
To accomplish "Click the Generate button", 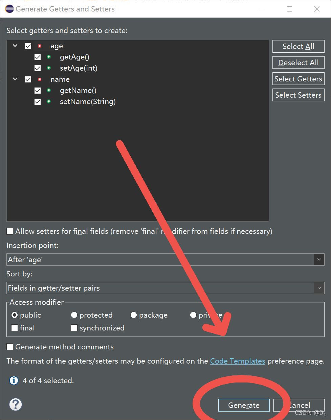I will tap(244, 405).
